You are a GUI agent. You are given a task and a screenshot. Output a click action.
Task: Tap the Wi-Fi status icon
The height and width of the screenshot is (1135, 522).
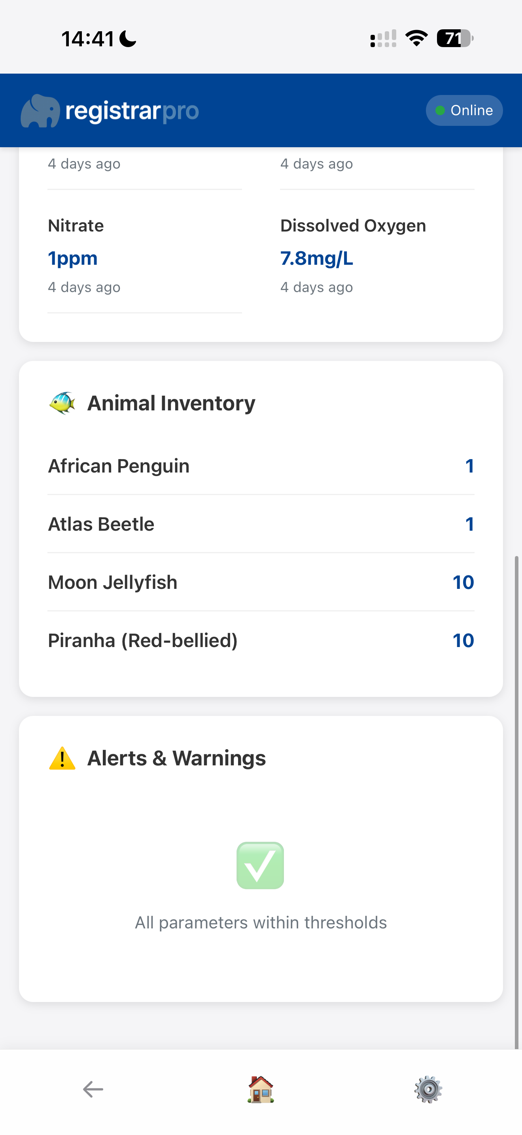(416, 38)
